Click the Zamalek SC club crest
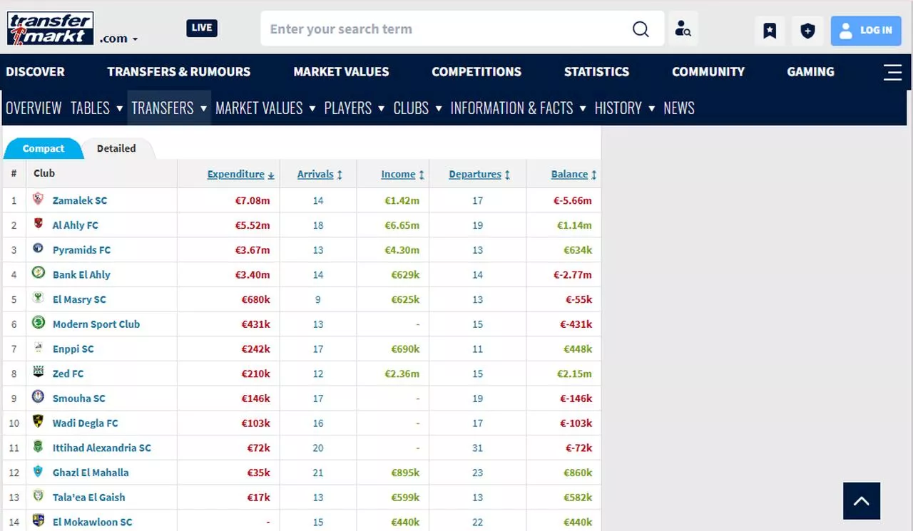The image size is (913, 531). 39,200
